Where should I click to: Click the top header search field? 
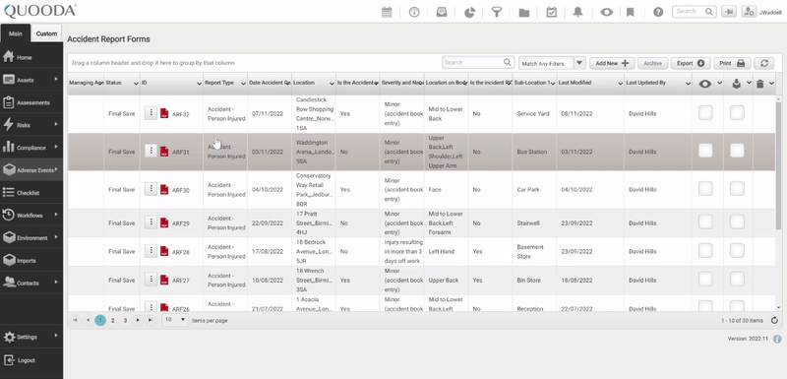(x=694, y=11)
